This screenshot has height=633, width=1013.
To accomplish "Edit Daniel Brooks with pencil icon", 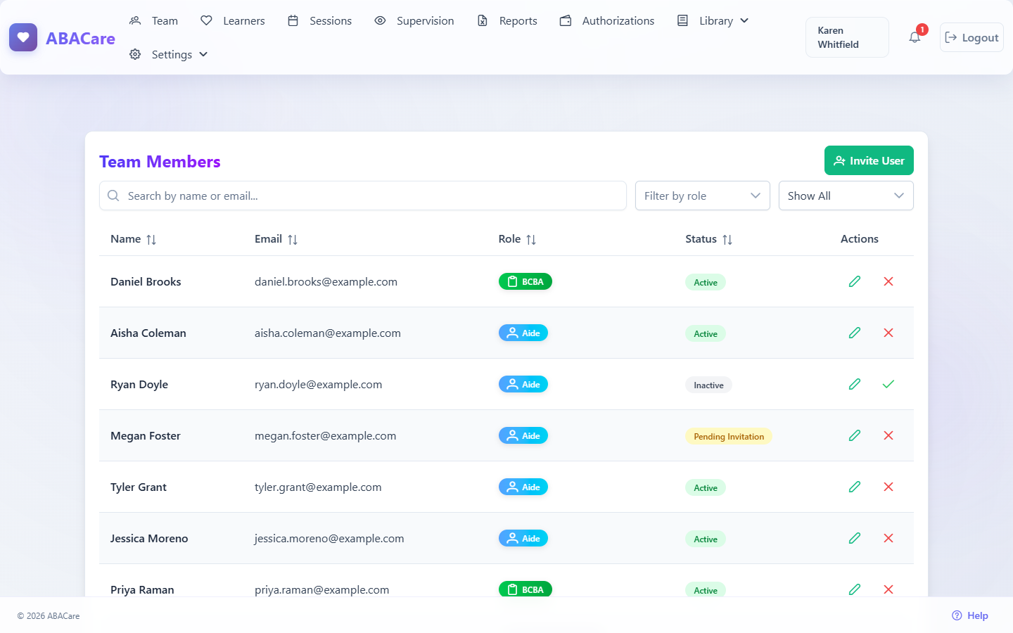I will (855, 281).
